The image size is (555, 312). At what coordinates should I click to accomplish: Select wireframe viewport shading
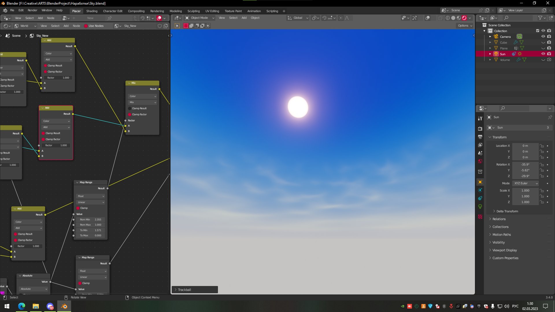tap(448, 18)
